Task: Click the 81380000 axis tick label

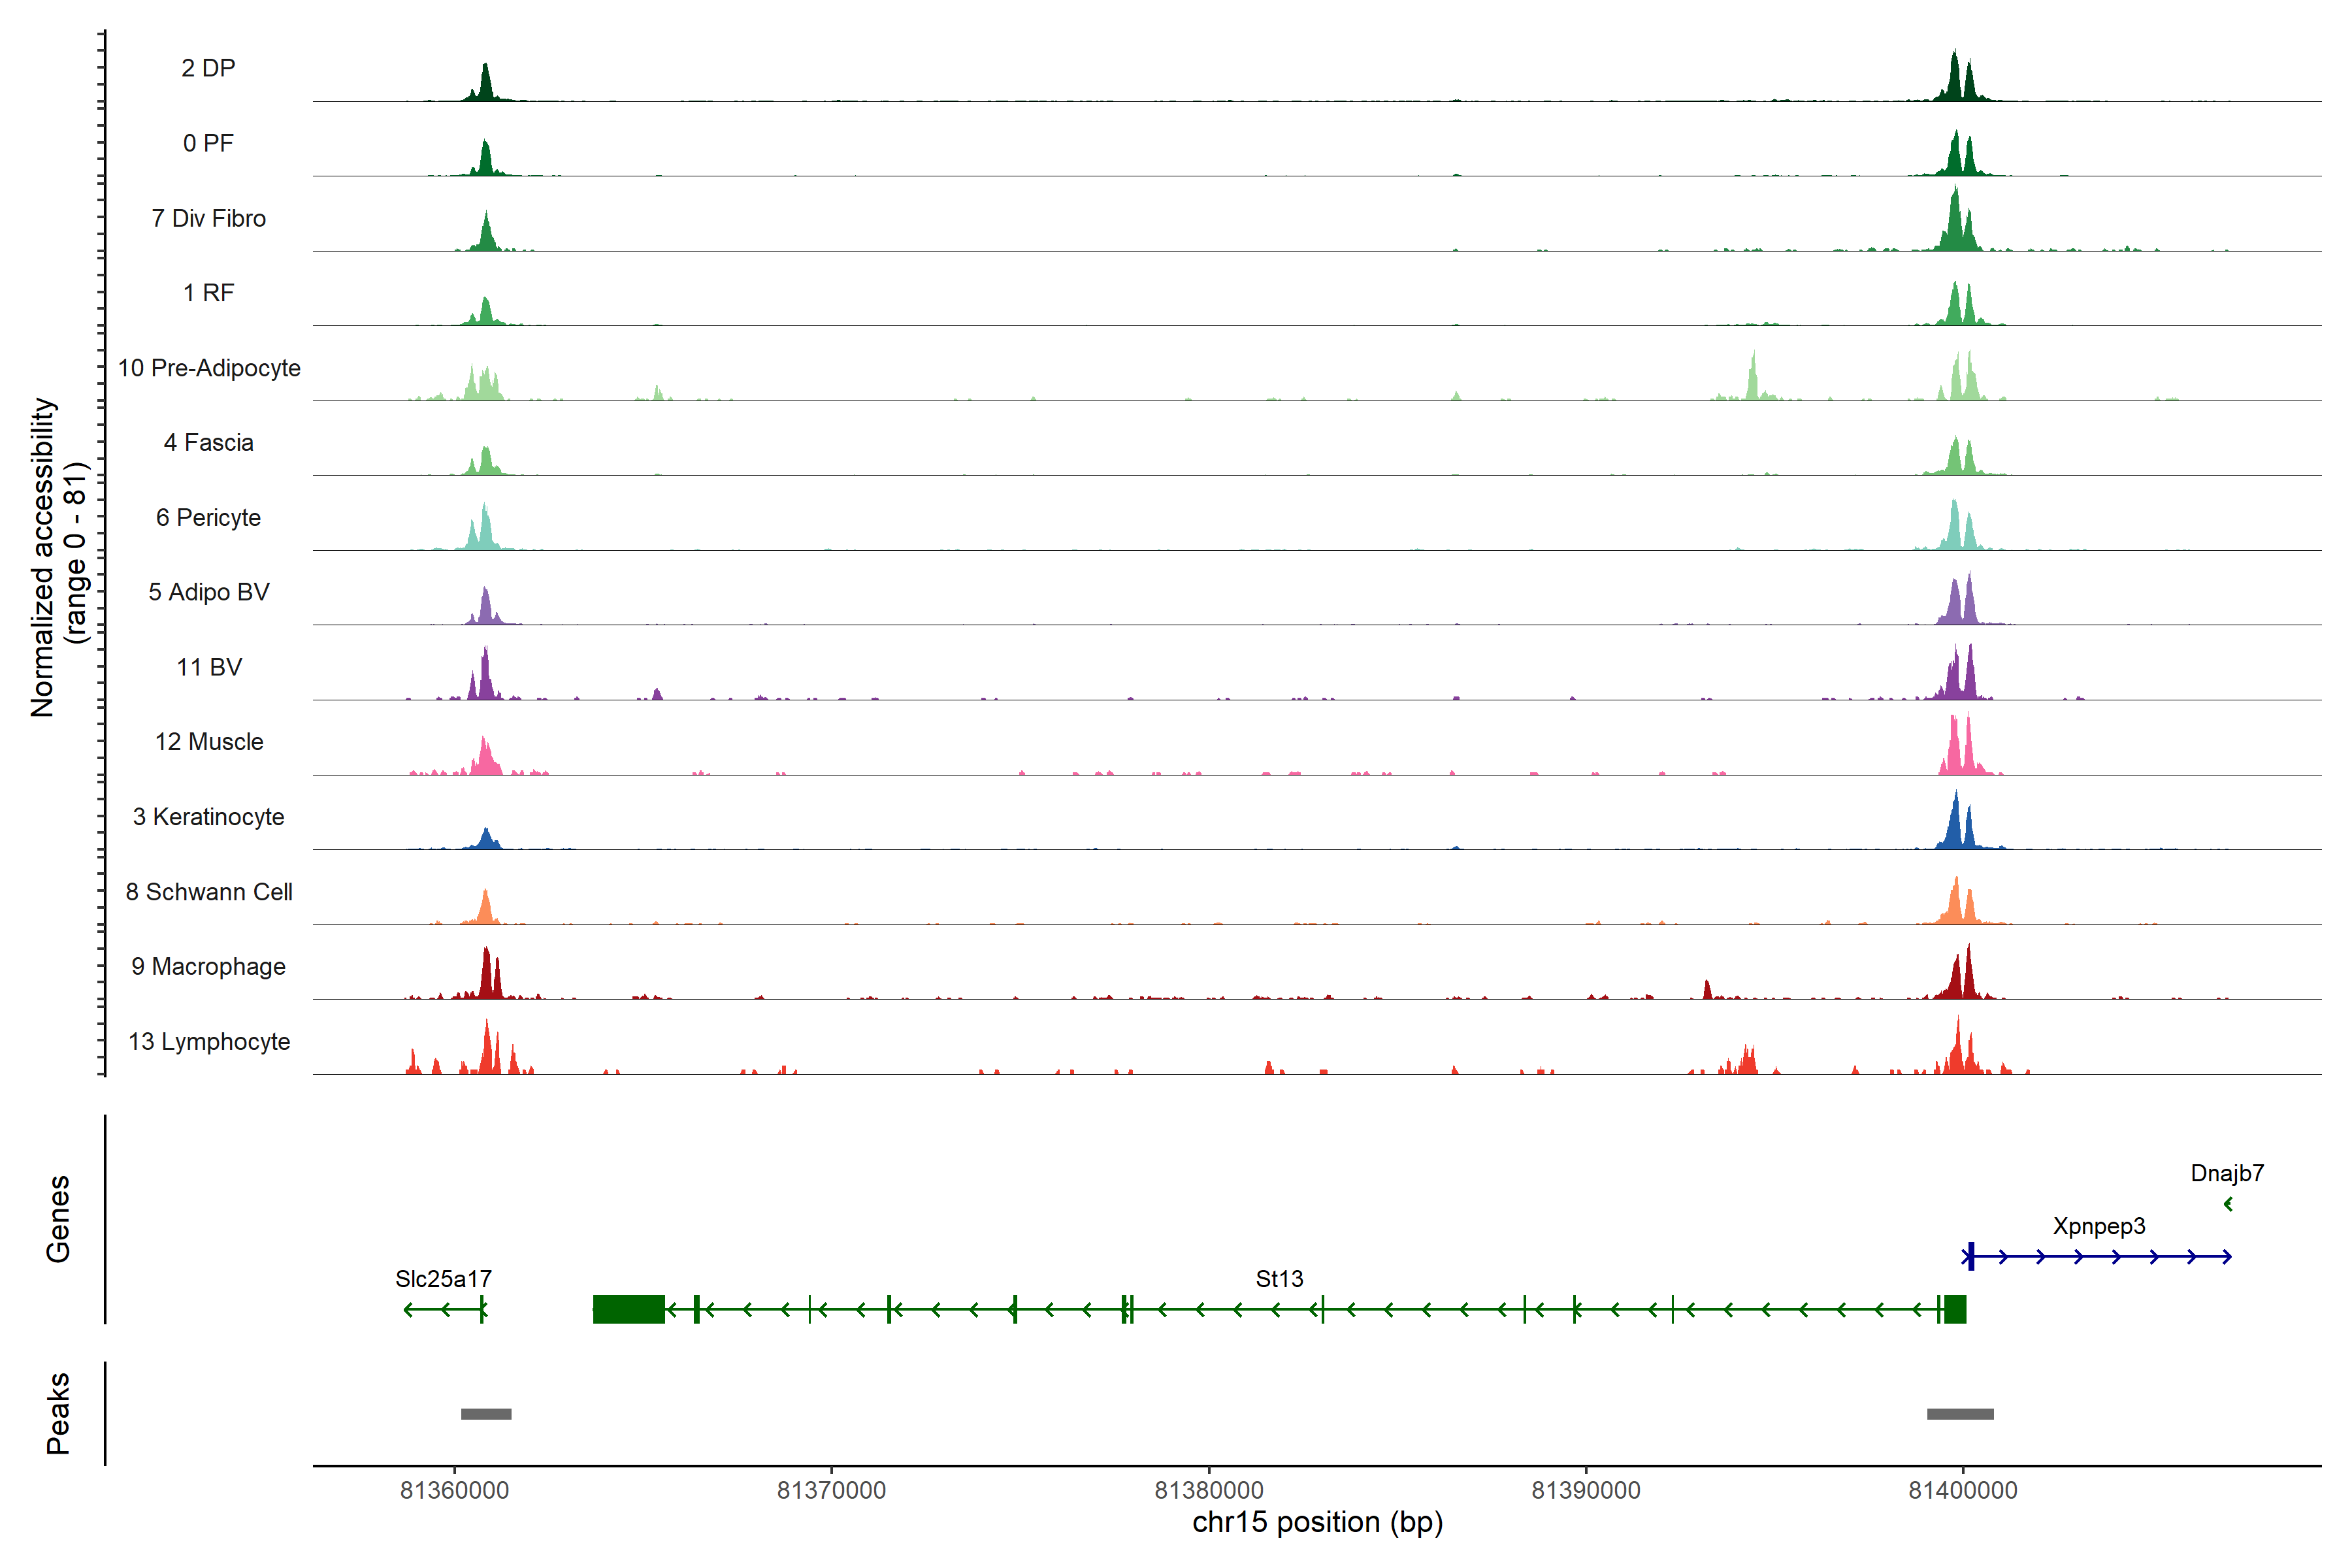Action: (x=1208, y=1490)
